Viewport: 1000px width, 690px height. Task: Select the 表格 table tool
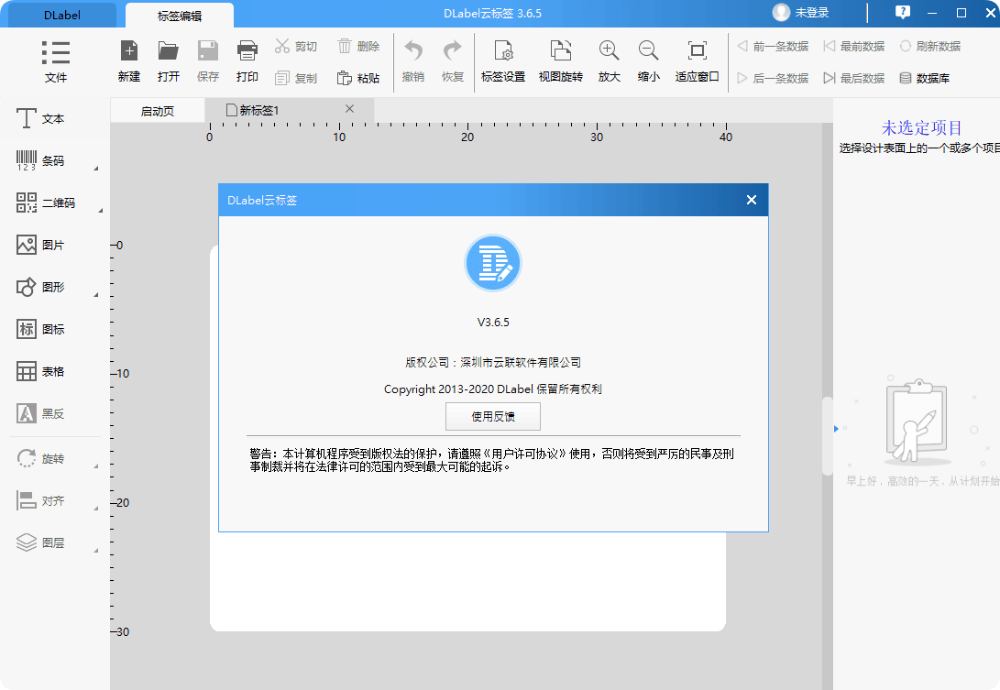40,371
